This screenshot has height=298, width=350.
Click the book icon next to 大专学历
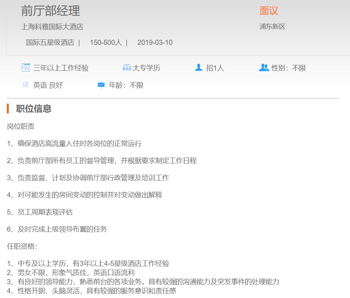tap(127, 68)
